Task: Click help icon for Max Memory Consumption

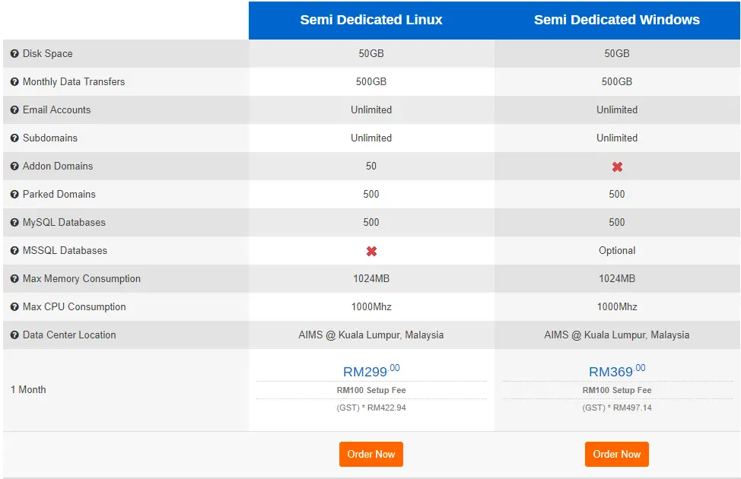Action: [x=14, y=279]
